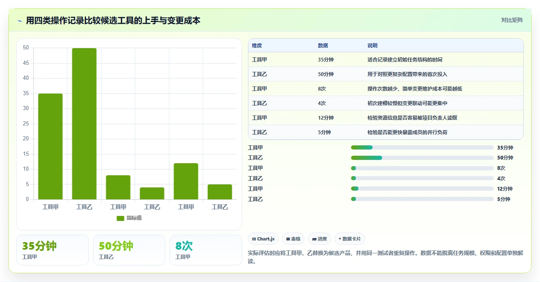This screenshot has height=282, width=540.
Task: Open the 50分钟 data card
Action: coord(129,250)
